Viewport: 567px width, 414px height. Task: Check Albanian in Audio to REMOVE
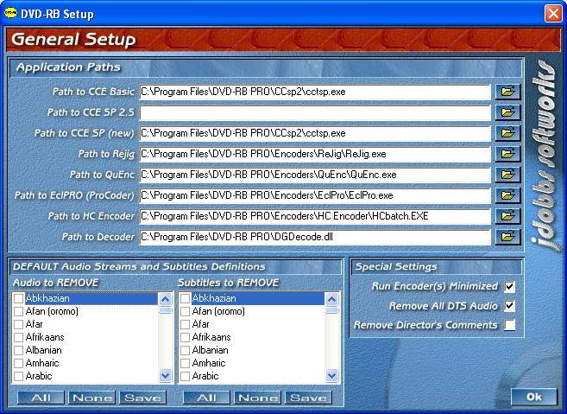pyautogui.click(x=18, y=350)
